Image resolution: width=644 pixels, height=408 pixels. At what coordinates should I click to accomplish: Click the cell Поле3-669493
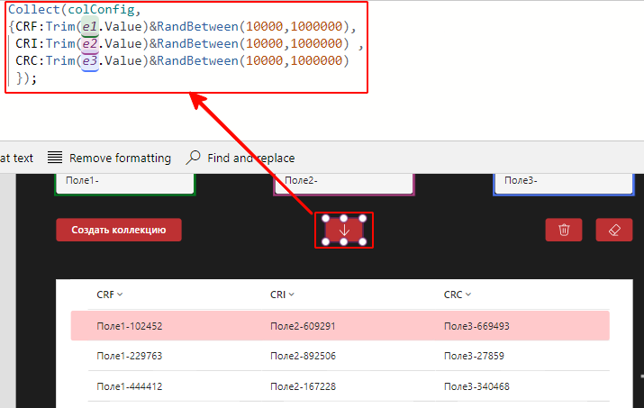tap(476, 326)
